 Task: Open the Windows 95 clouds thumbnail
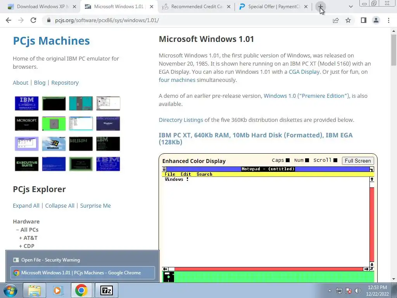pyautogui.click(x=54, y=144)
